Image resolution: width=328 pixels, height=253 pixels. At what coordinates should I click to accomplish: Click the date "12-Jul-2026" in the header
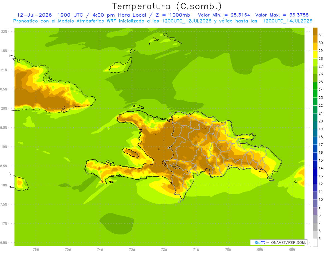click(x=34, y=15)
